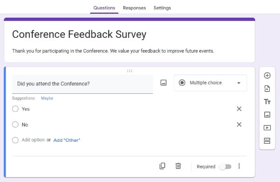This screenshot has height=182, width=280.
Task: Toggle the Required switch
Action: tap(225, 167)
